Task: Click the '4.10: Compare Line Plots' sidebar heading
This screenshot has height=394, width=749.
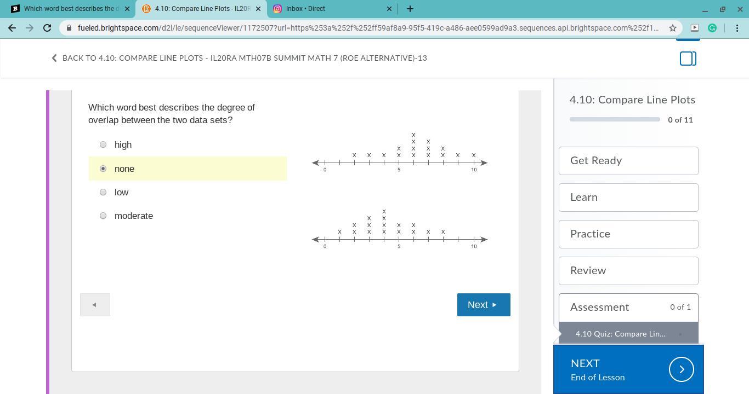Action: [x=632, y=100]
